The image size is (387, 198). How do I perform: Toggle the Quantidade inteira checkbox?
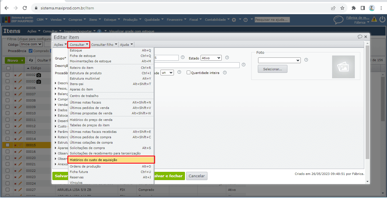pyautogui.click(x=188, y=73)
